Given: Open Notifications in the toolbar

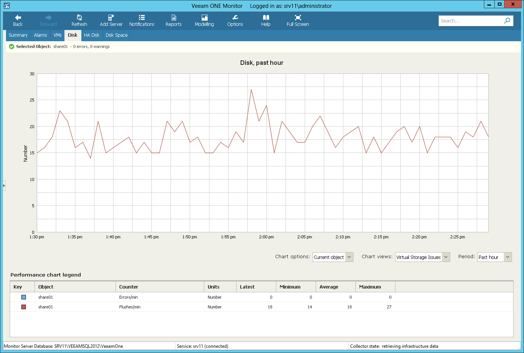Looking at the screenshot, I should click(x=142, y=21).
